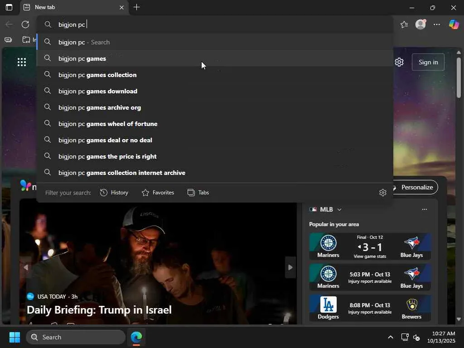Viewport: 464px width, 348px height.
Task: Choose 'bigjon pc games the price is right'
Action: point(215,156)
